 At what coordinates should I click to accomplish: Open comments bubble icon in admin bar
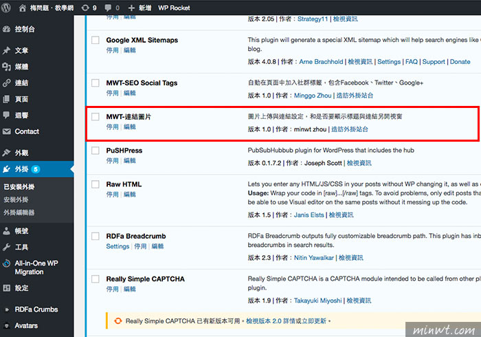point(108,8)
